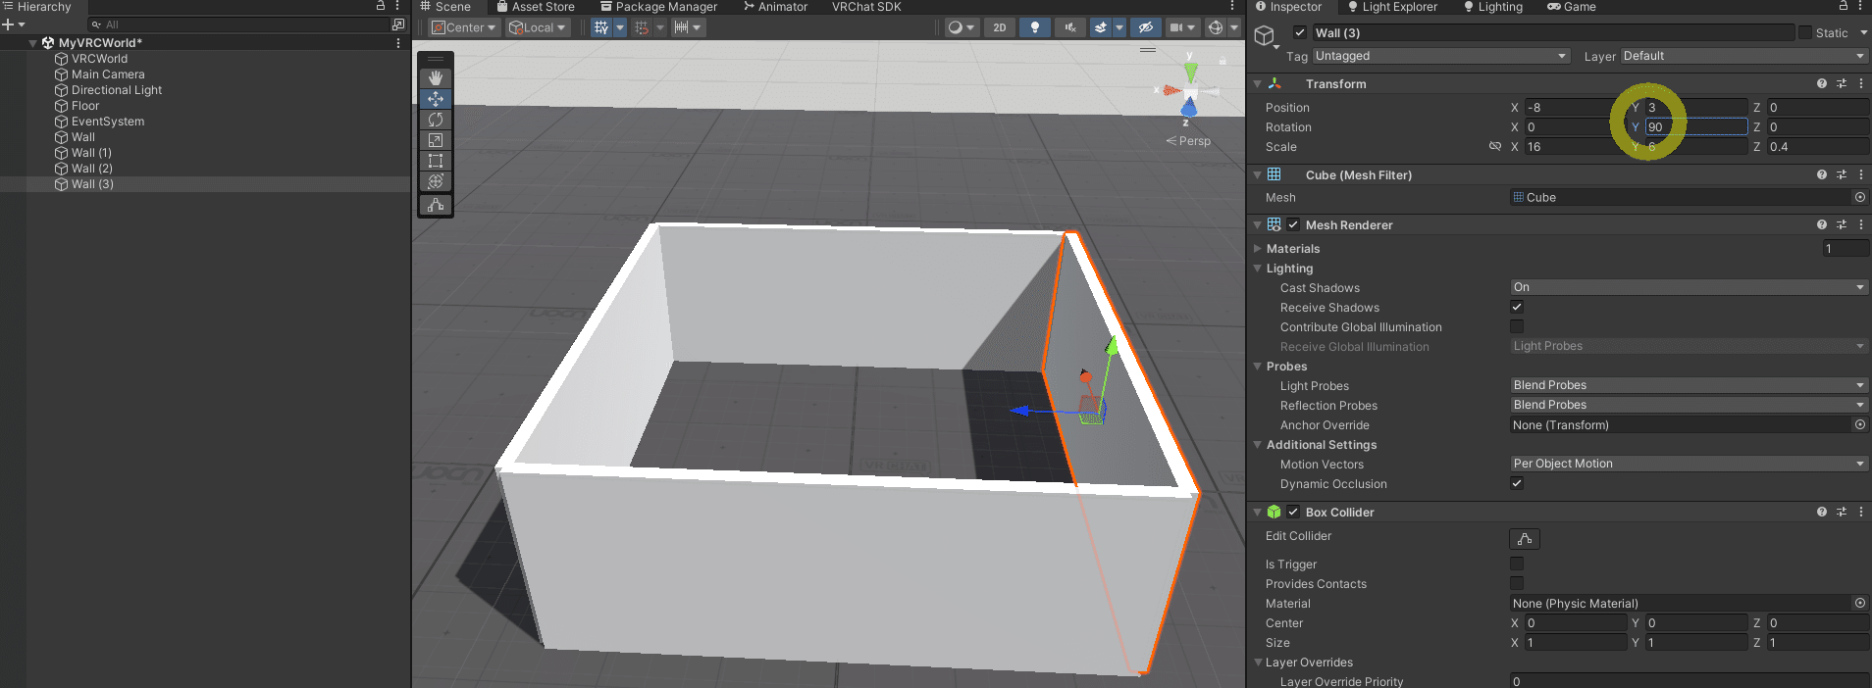The image size is (1872, 688).
Task: Open Center pivot mode dropdown
Action: click(464, 27)
